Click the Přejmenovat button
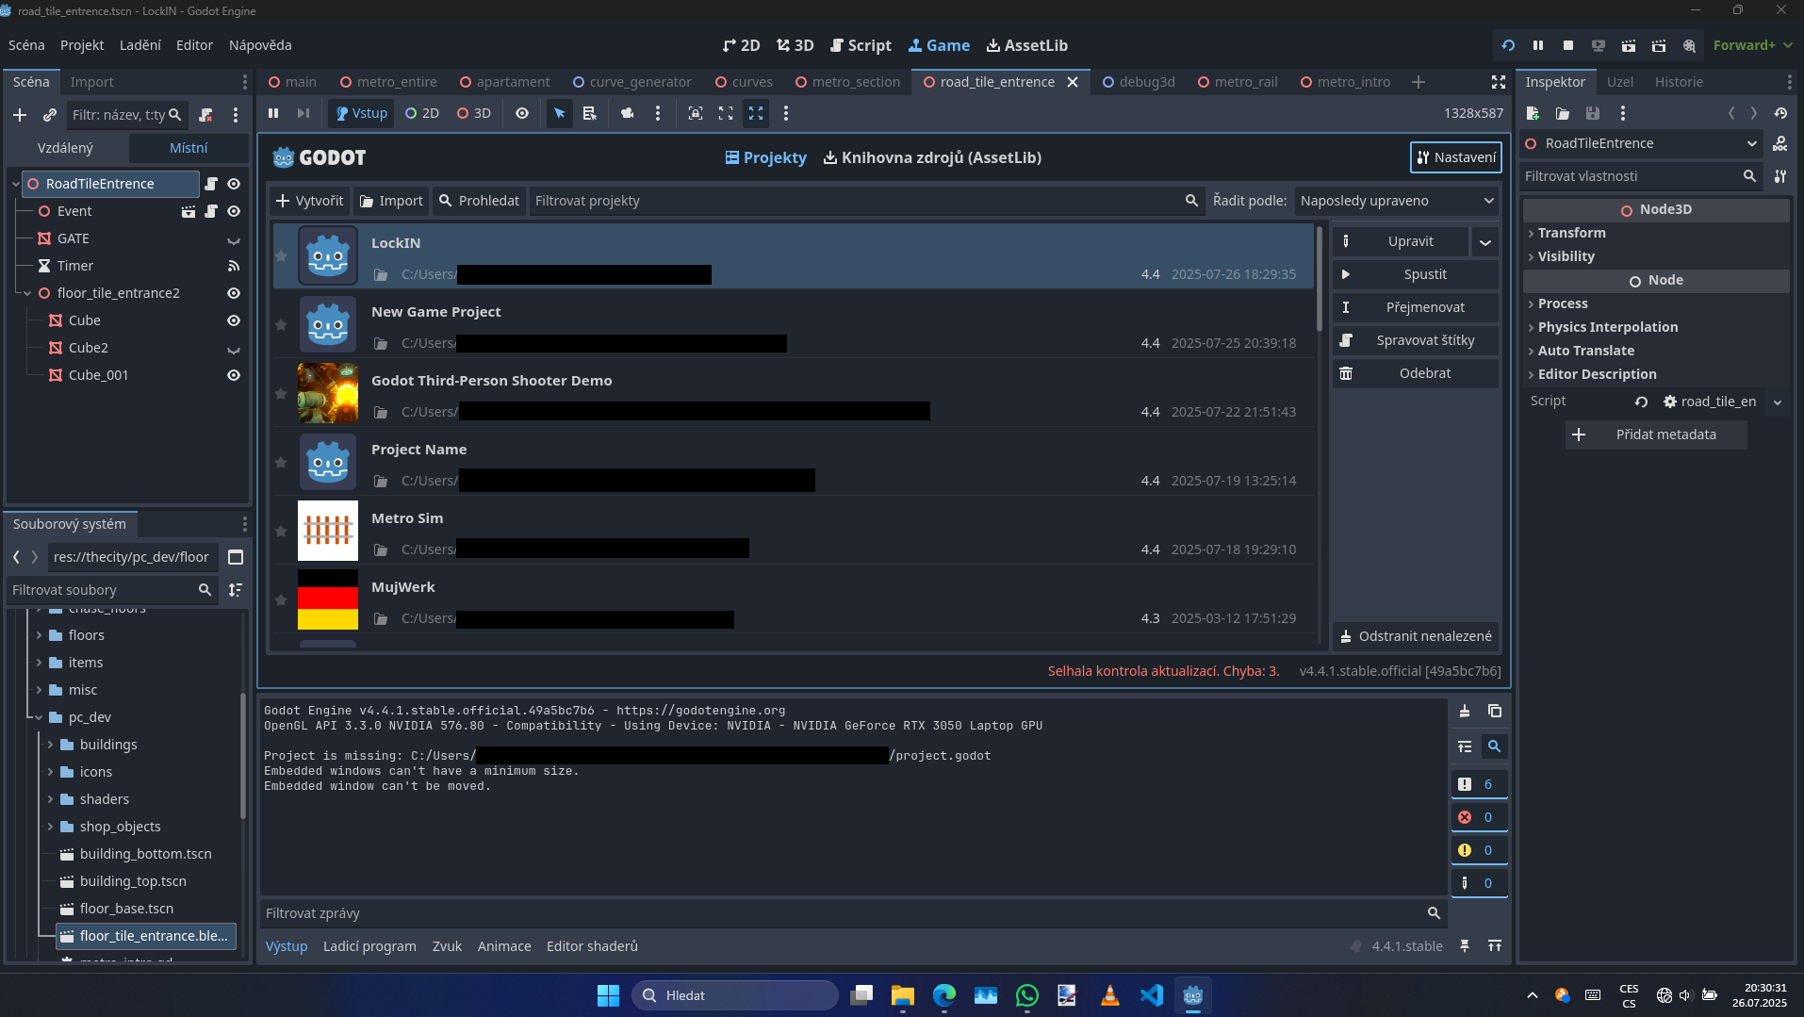Screen dimensions: 1804x1017 click(1415, 307)
